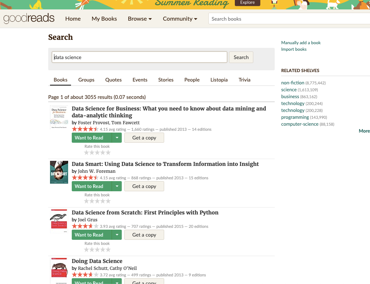The width and height of the screenshot is (370, 284).
Task: Open Data Science from Scratch cover thumbnail
Action: click(x=59, y=221)
